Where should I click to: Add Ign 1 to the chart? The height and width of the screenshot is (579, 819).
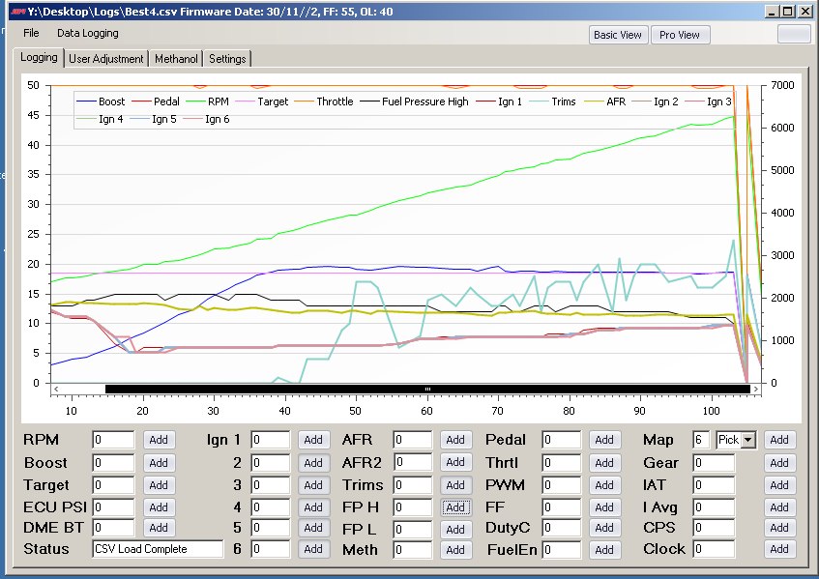coord(313,440)
